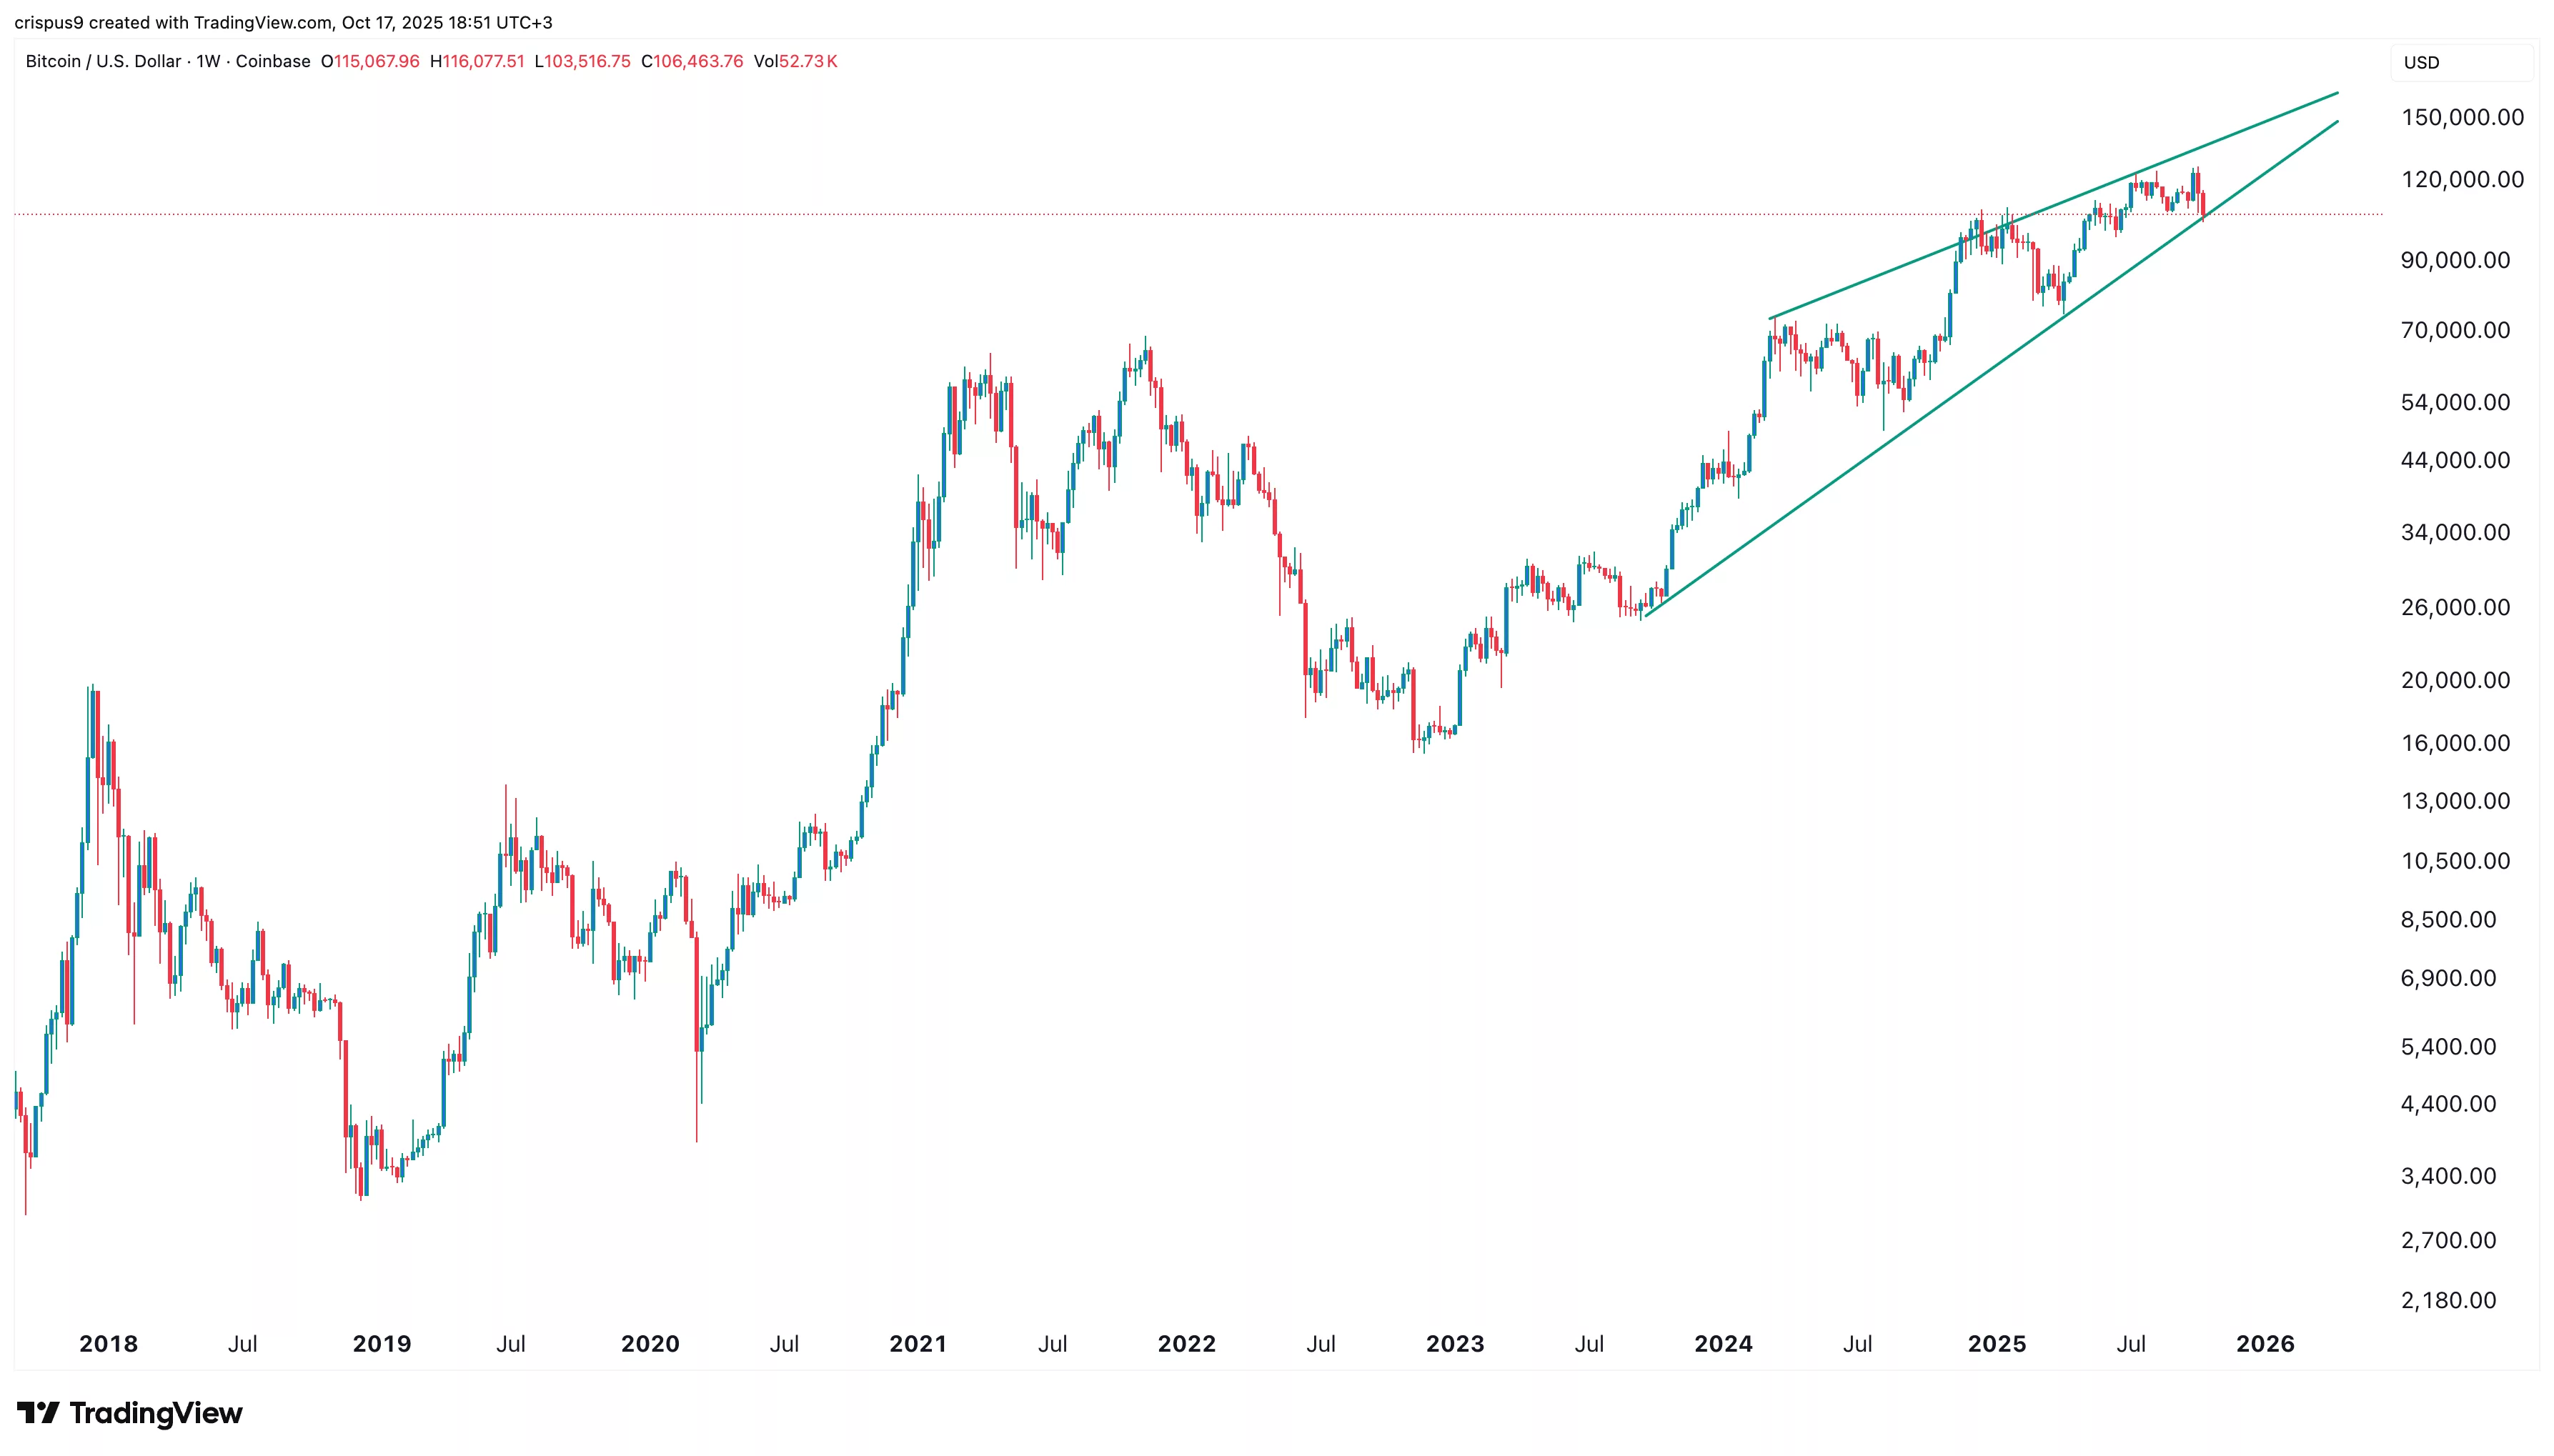Jump to the 2021 time axis marker

click(917, 1343)
